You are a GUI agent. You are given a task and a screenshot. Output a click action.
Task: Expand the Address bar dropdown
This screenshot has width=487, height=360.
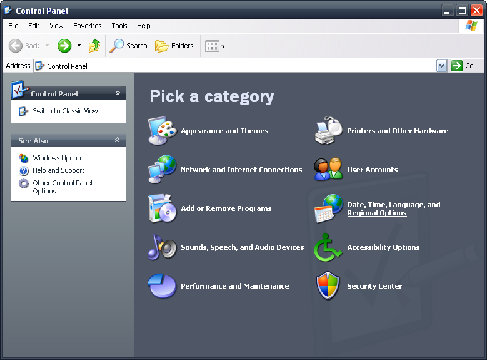click(441, 66)
